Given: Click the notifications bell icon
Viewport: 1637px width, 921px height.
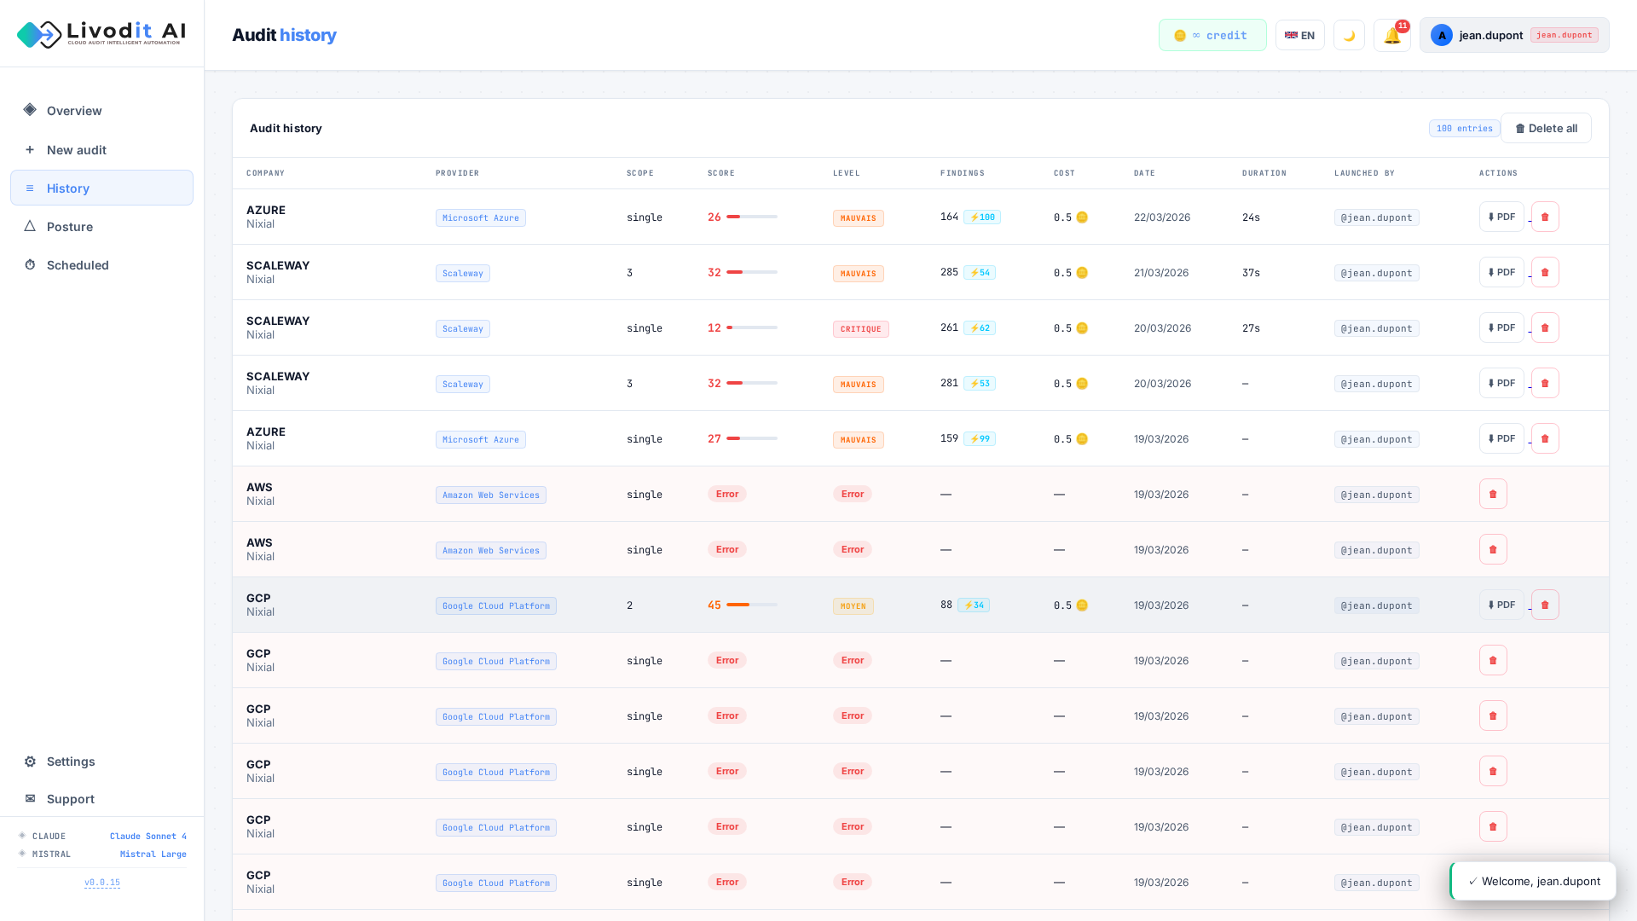Looking at the screenshot, I should [x=1391, y=36].
